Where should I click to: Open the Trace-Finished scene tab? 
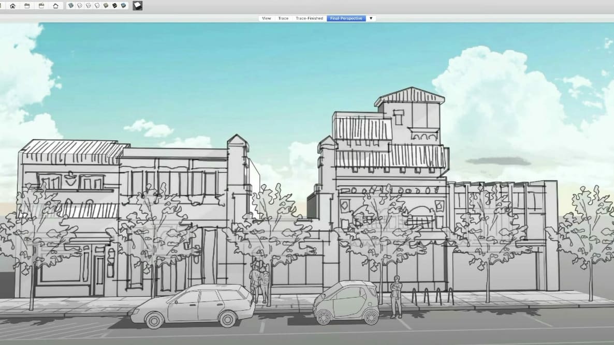pyautogui.click(x=310, y=19)
